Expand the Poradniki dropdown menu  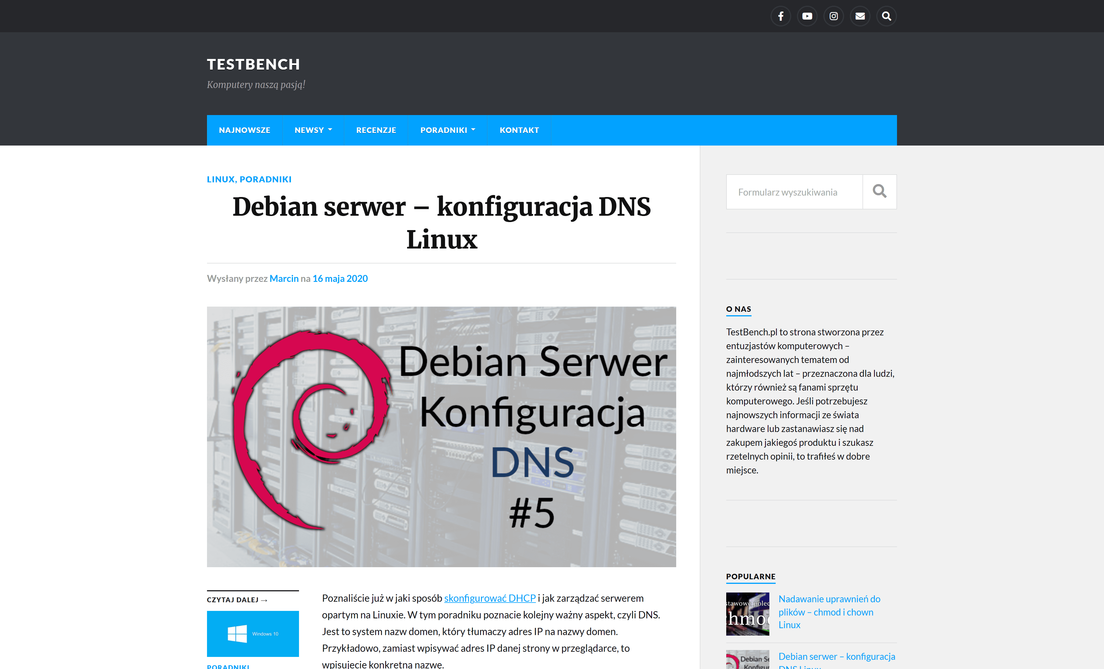pos(447,130)
